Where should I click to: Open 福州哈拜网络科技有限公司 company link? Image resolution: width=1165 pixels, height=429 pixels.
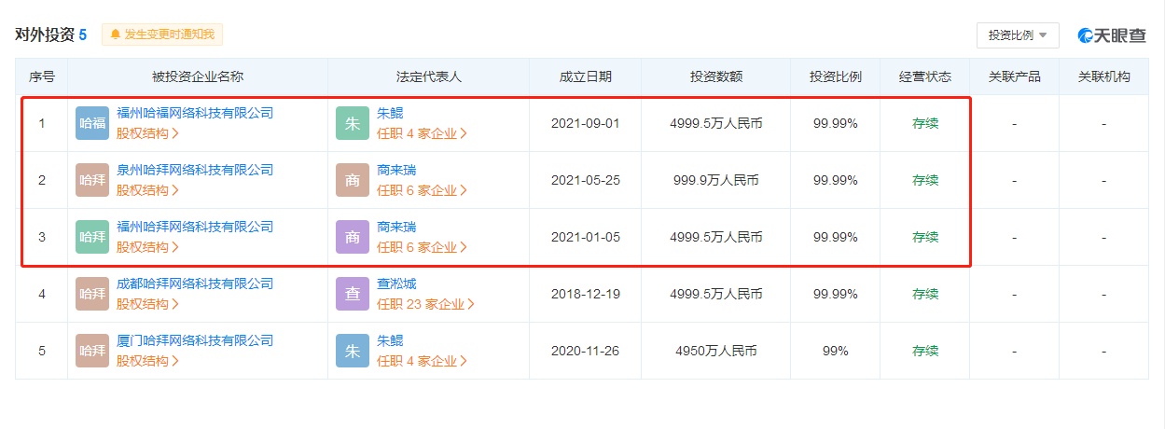195,227
